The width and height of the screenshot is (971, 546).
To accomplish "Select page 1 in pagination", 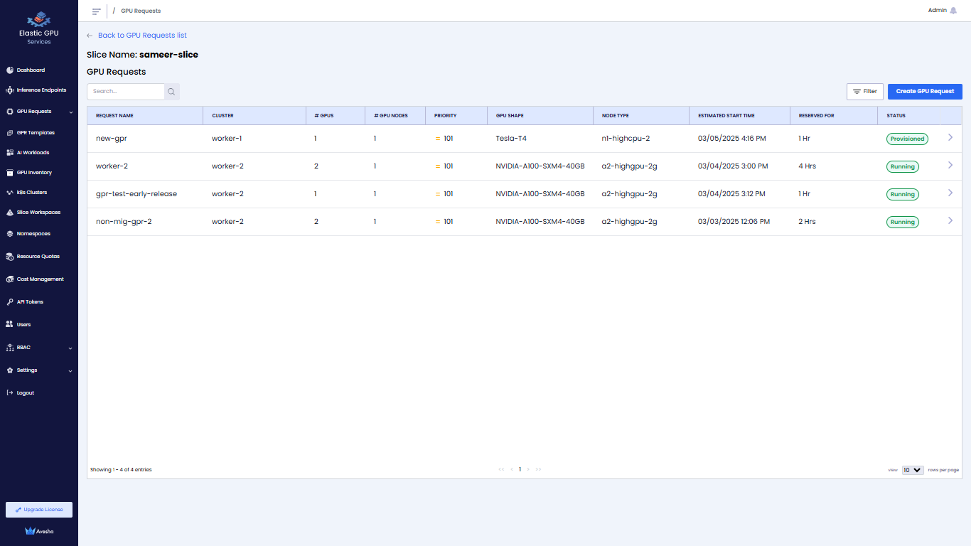I will [x=520, y=470].
